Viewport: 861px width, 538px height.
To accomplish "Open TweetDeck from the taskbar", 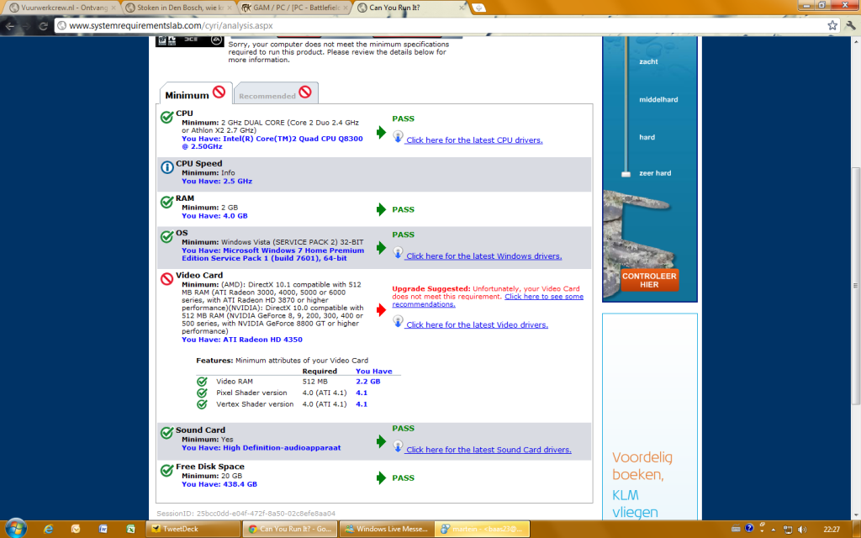I will click(x=193, y=529).
